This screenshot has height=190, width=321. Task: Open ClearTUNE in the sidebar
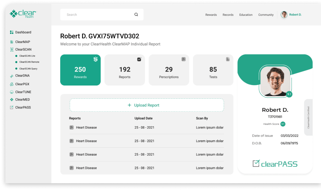[23, 92]
